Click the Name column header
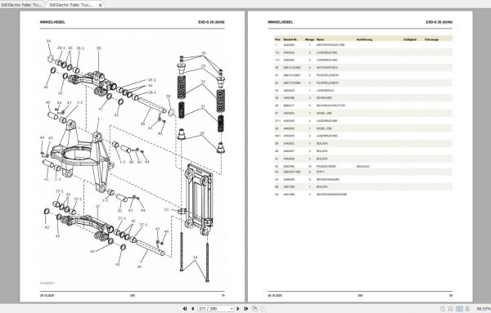The image size is (491, 313). (x=320, y=40)
